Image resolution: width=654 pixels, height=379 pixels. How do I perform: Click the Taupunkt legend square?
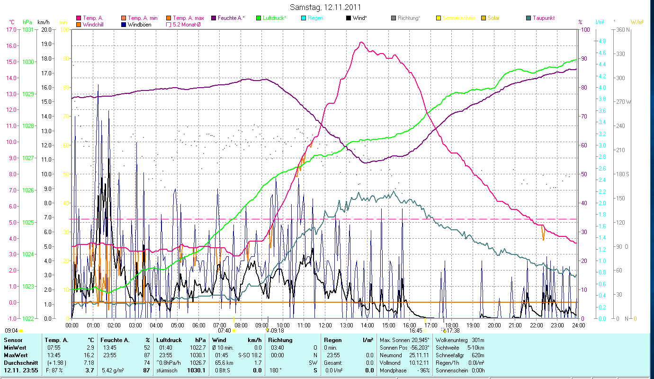click(x=529, y=18)
